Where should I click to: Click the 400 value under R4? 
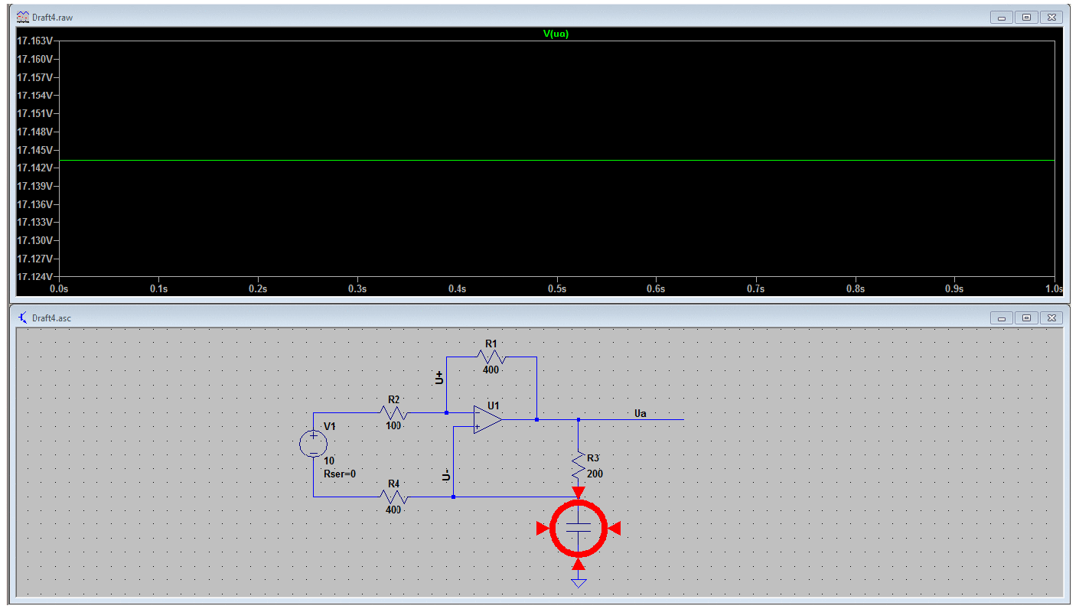(393, 510)
